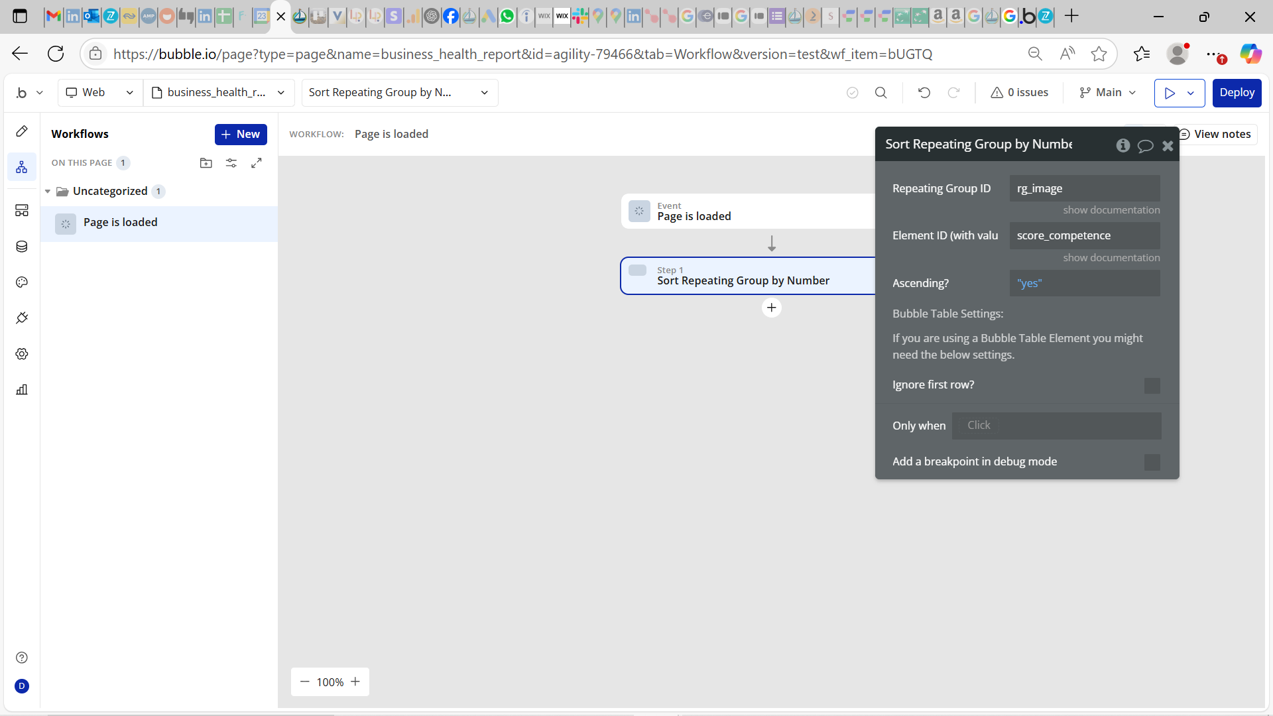The height and width of the screenshot is (716, 1273).
Task: Click the user avatar D icon
Action: (22, 686)
